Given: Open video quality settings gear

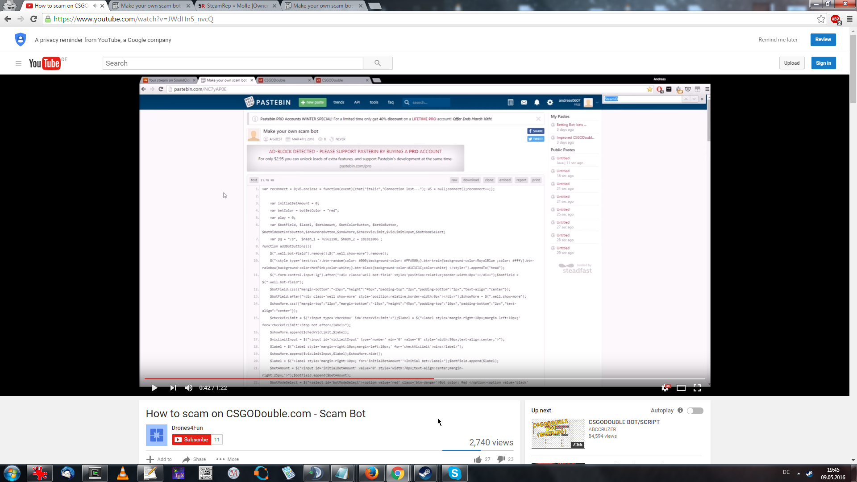Looking at the screenshot, I should pyautogui.click(x=665, y=388).
